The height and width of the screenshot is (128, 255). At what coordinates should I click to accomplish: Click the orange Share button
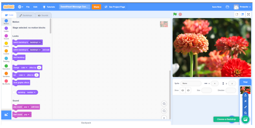click(x=96, y=7)
